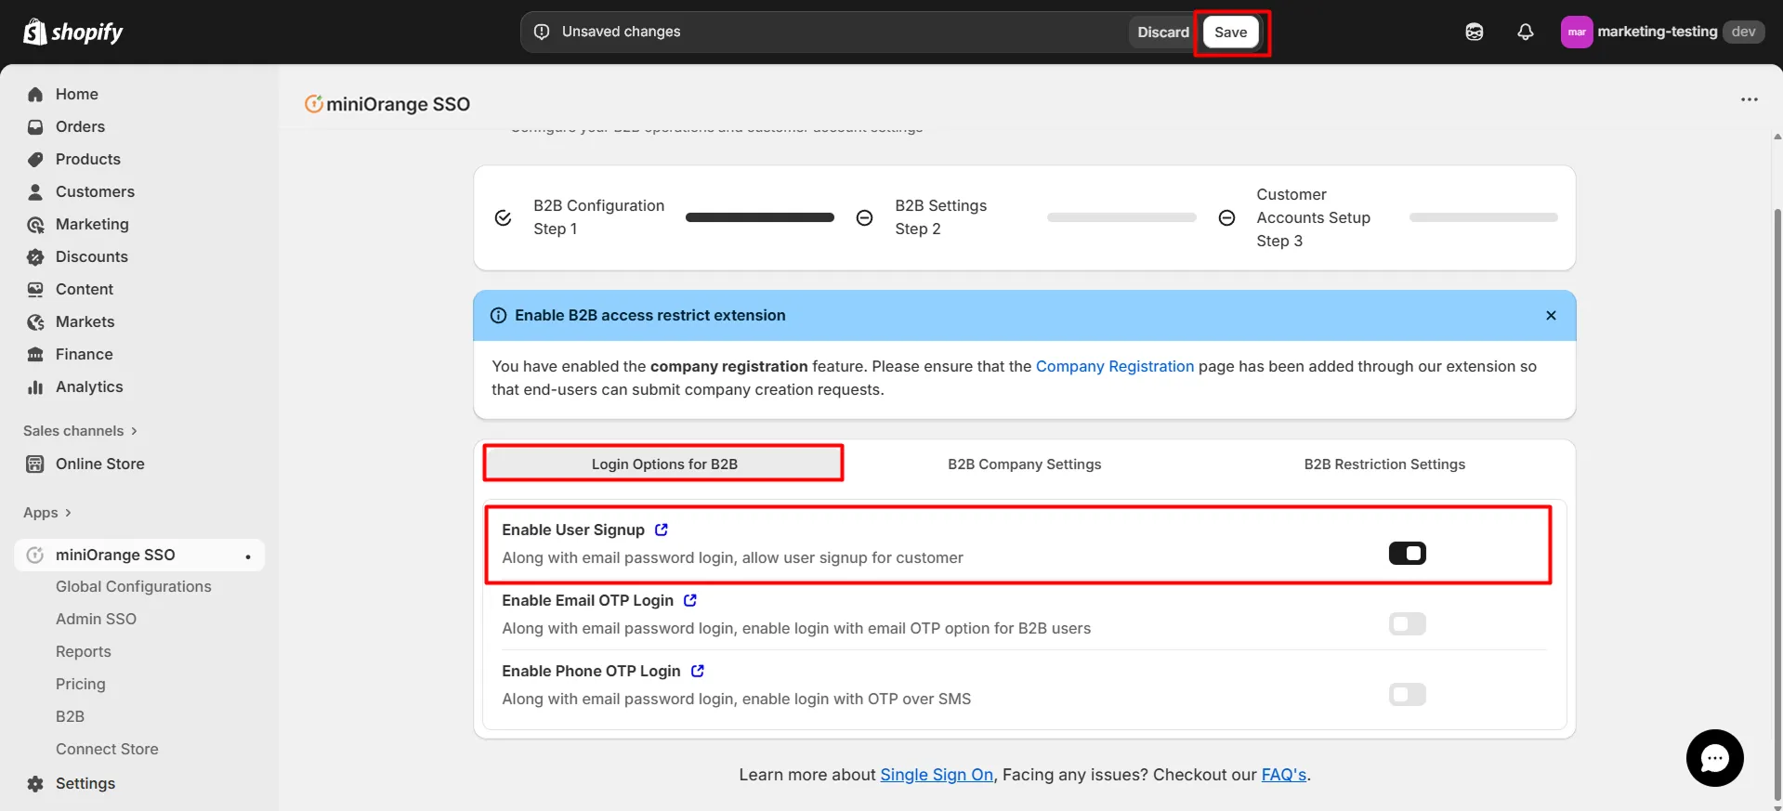This screenshot has height=811, width=1783.
Task: Open the app's three-dot more menu
Action: point(1749,99)
